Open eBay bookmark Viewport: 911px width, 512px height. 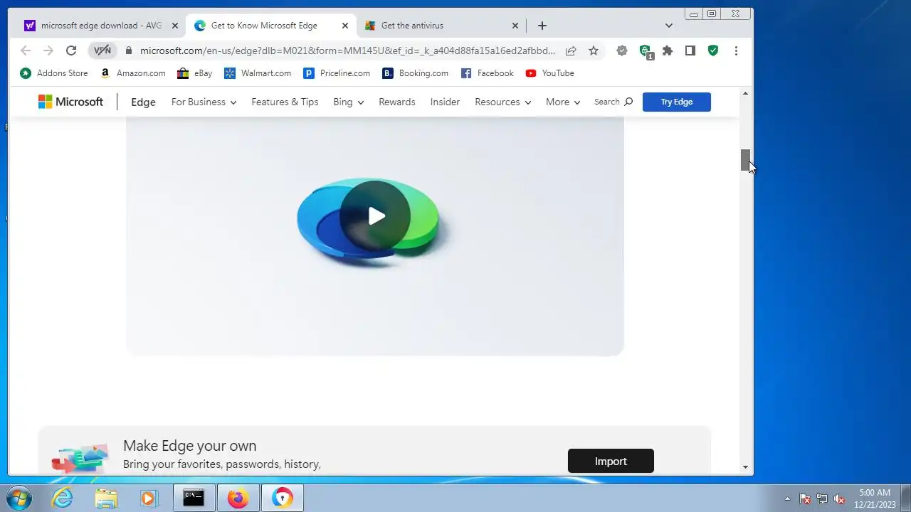click(x=195, y=73)
